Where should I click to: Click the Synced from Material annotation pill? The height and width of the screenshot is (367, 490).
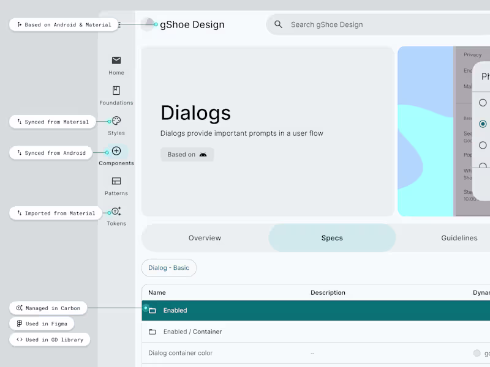[x=53, y=122]
